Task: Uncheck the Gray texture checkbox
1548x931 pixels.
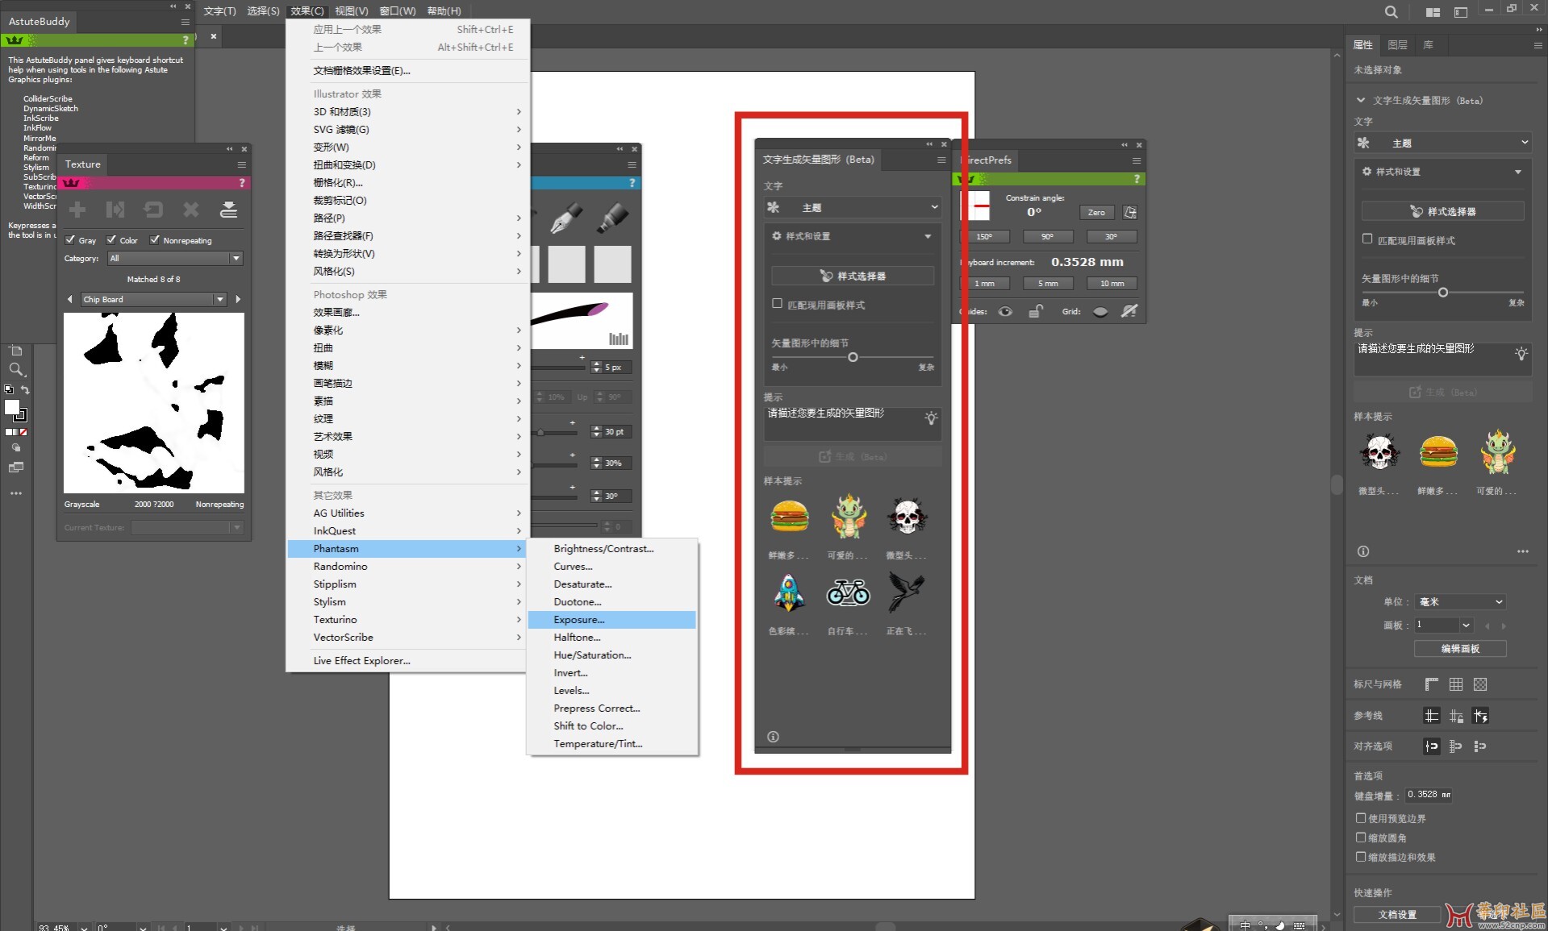Action: click(70, 239)
